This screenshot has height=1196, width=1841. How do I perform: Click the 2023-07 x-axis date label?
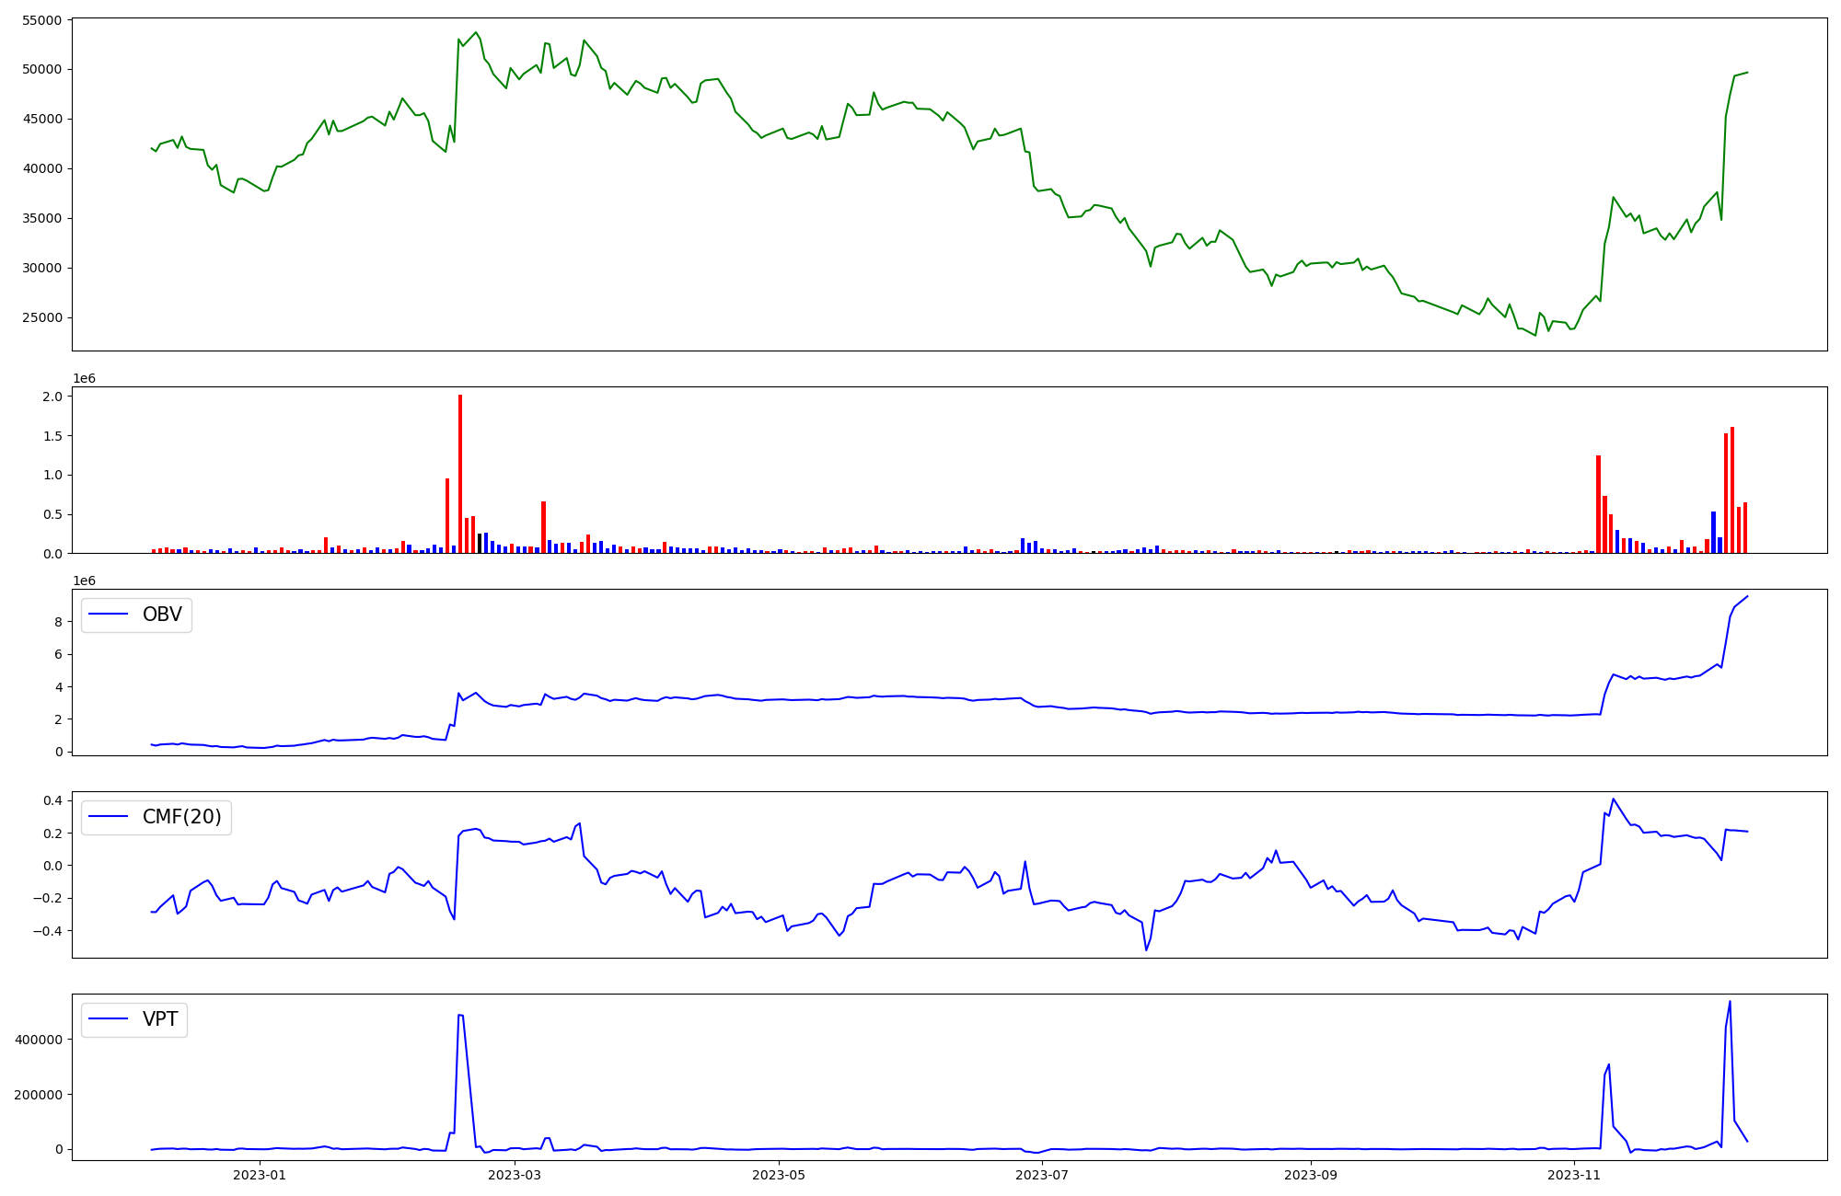click(x=1043, y=1175)
